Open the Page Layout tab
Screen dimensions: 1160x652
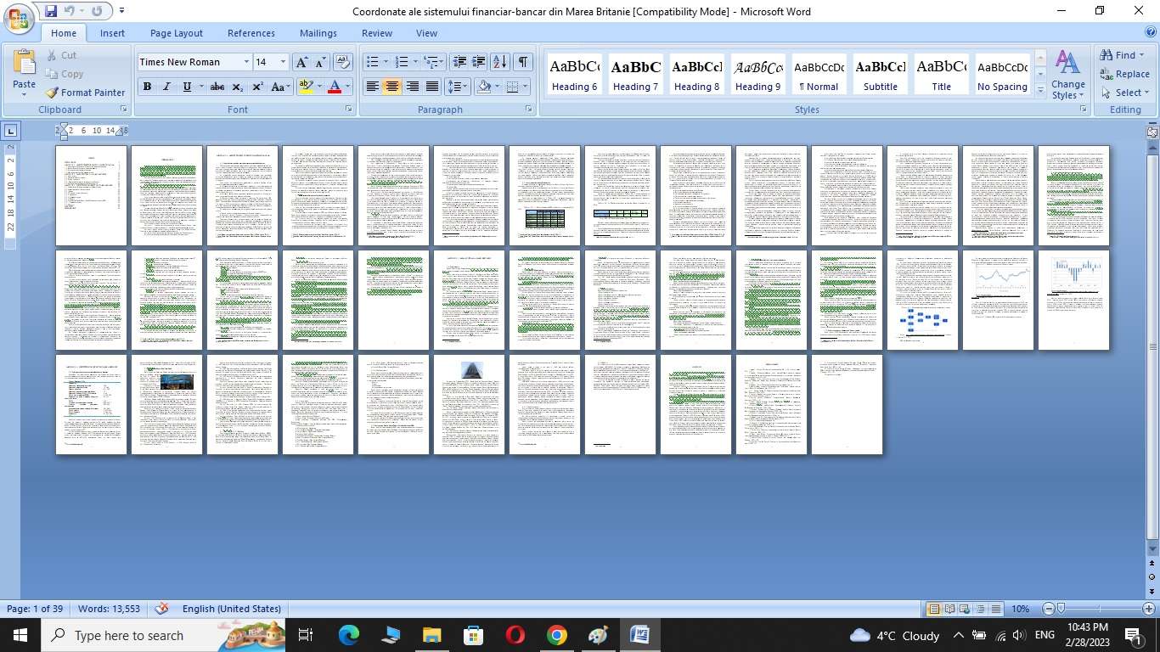(177, 33)
